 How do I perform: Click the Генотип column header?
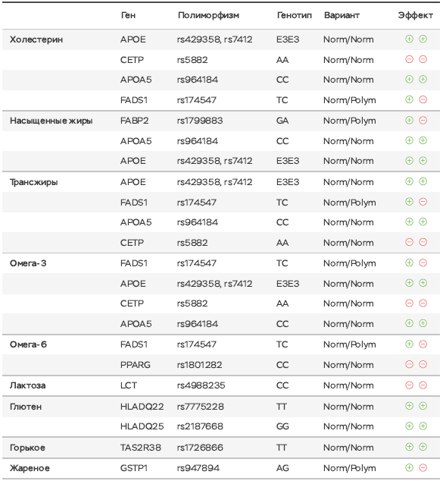(x=295, y=15)
